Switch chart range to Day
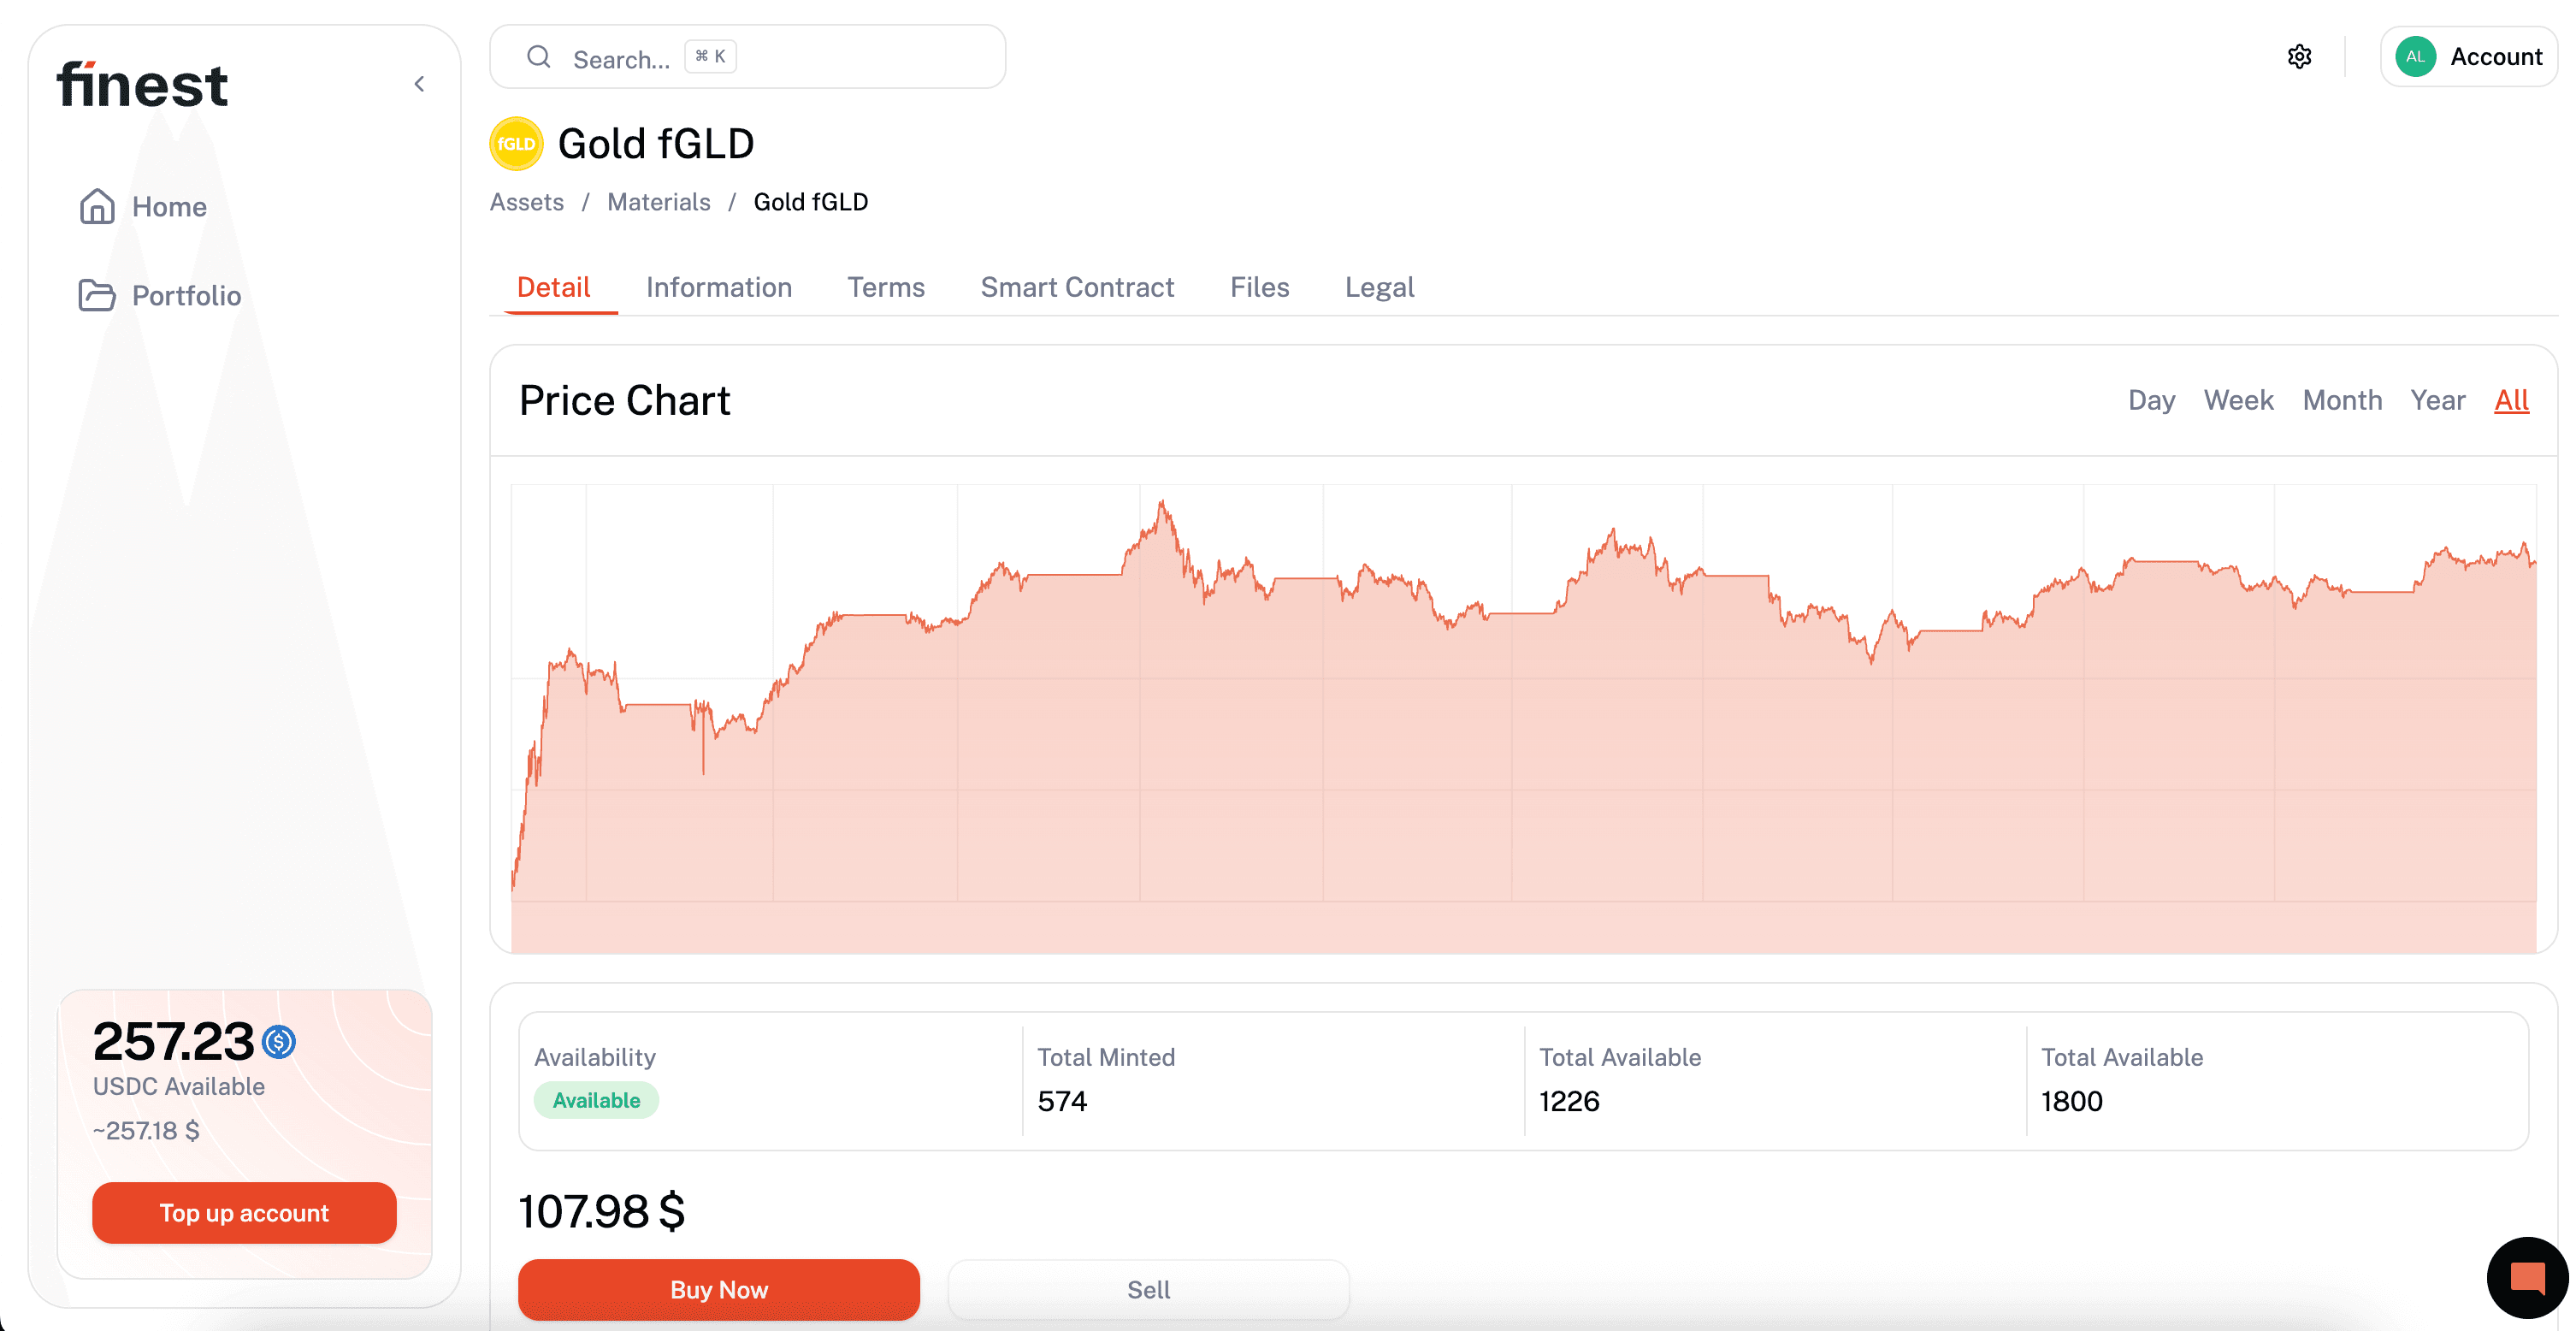 (2151, 400)
